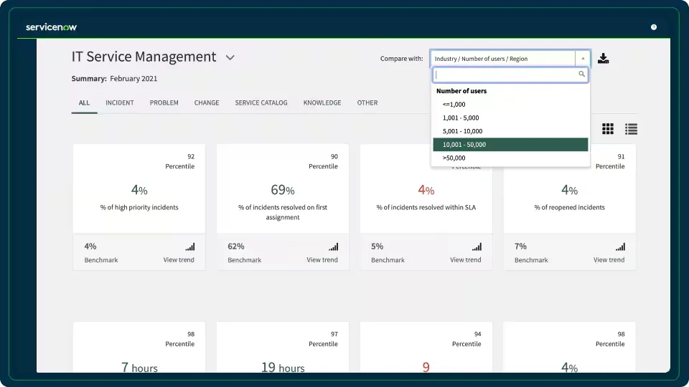Open trend chart icon for reopened incidents
689x387 pixels.
click(x=620, y=247)
